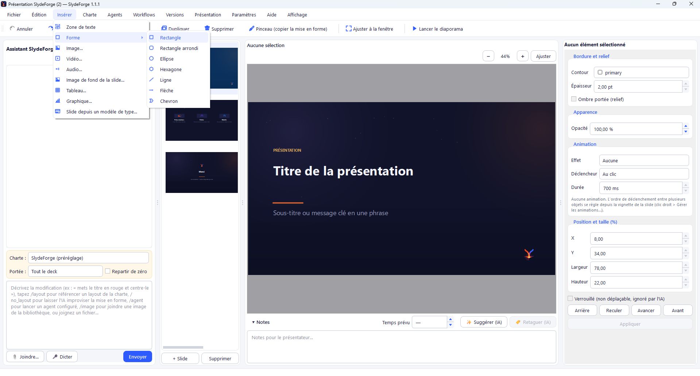Screen dimensions: 700x376
Task: Click the Audio... speaker icon in menu
Action: (x=58, y=69)
